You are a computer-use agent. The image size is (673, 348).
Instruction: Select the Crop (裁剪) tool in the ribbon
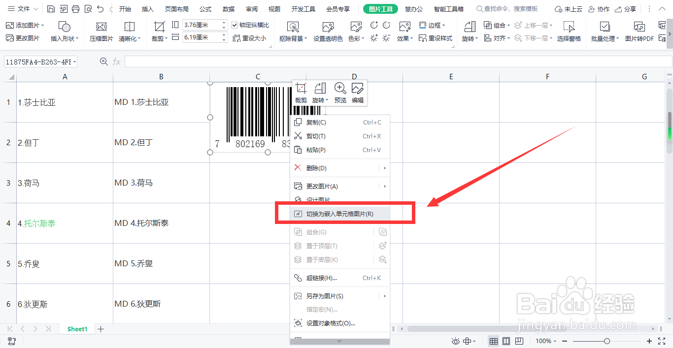pyautogui.click(x=159, y=32)
